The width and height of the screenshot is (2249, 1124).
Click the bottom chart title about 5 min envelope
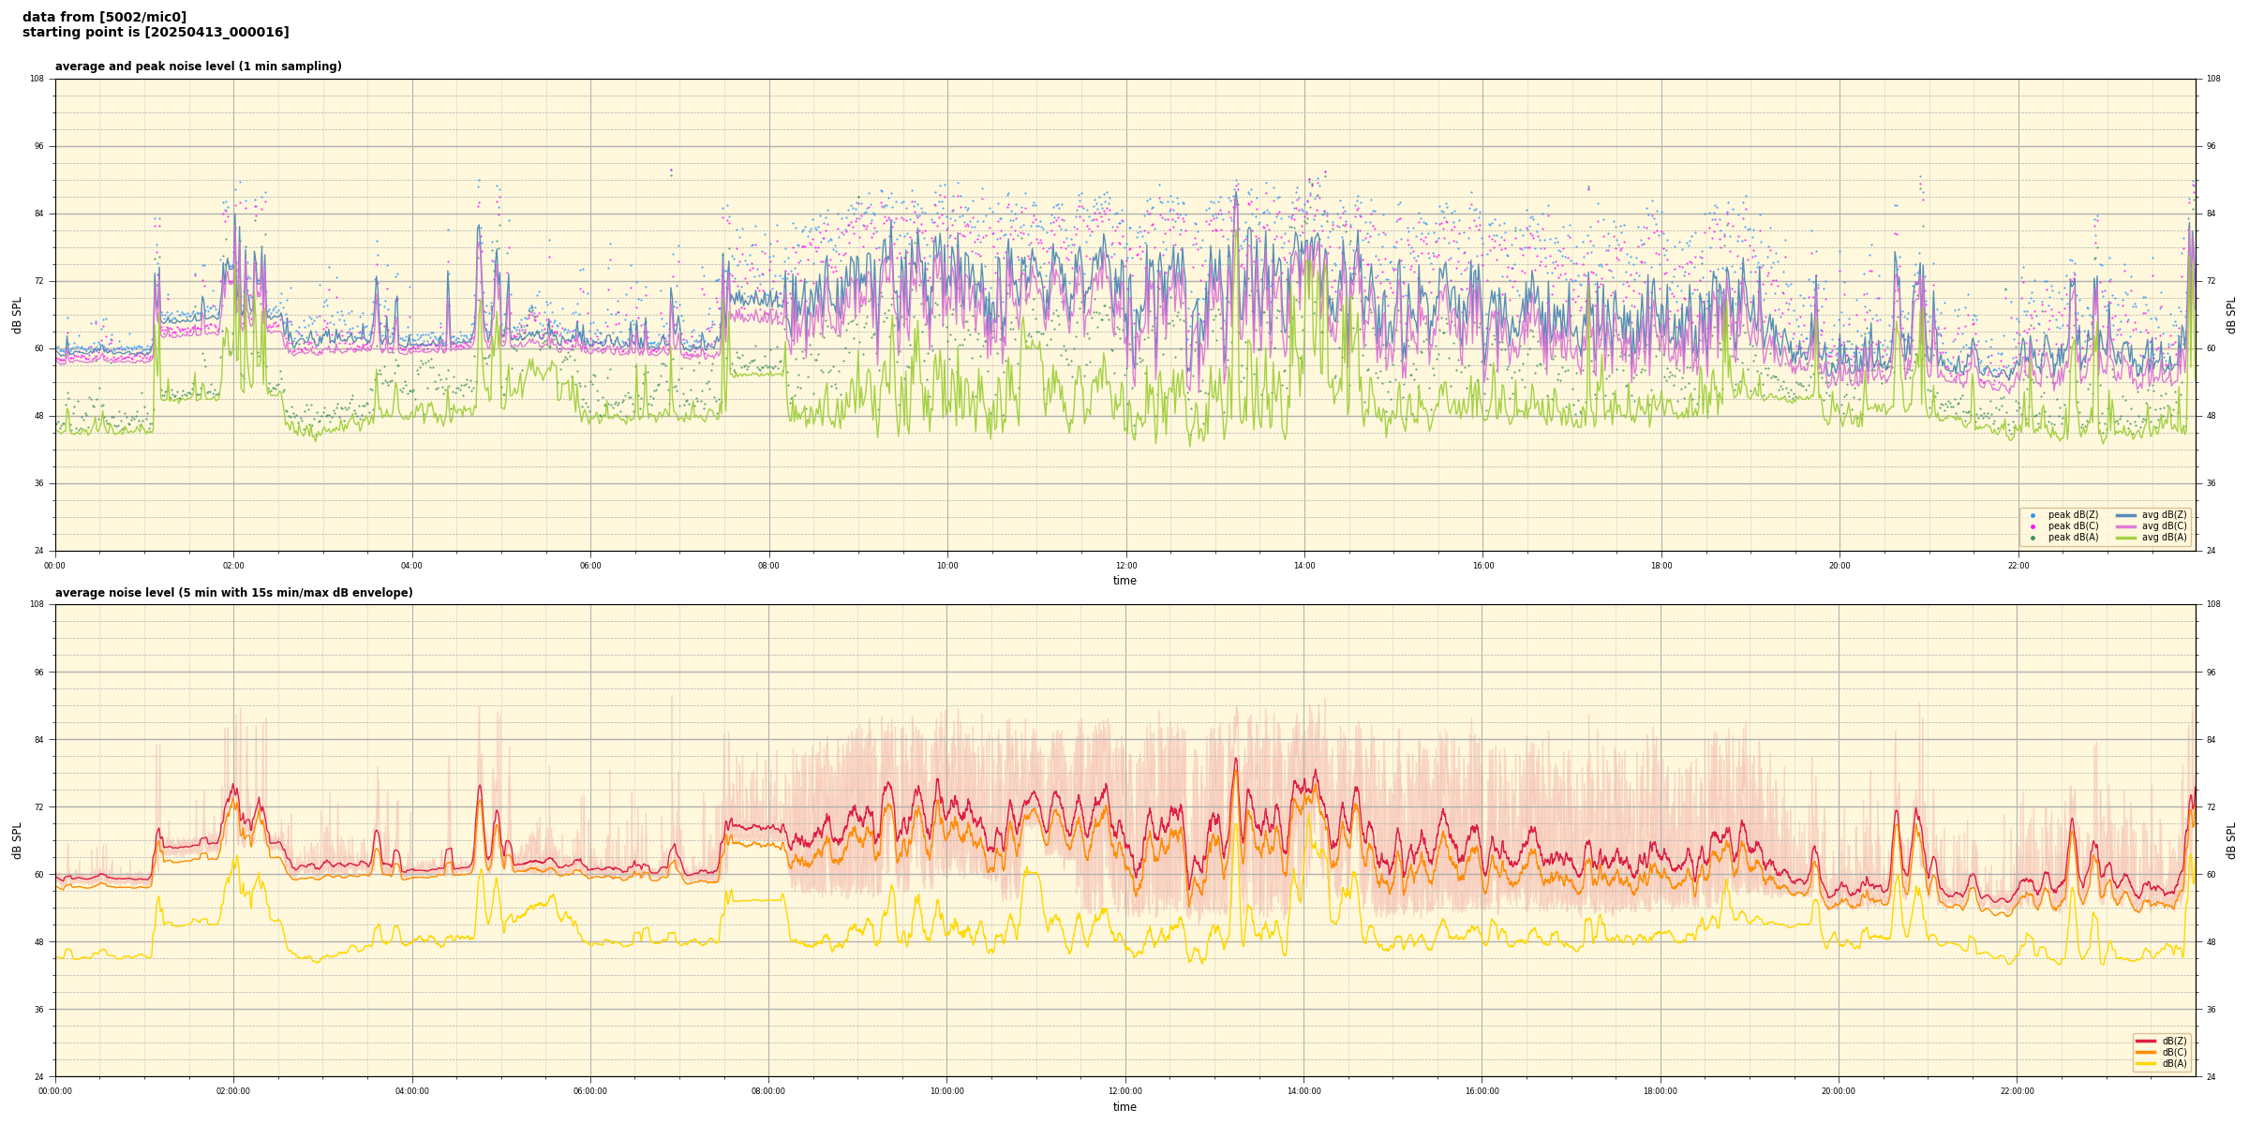[233, 593]
